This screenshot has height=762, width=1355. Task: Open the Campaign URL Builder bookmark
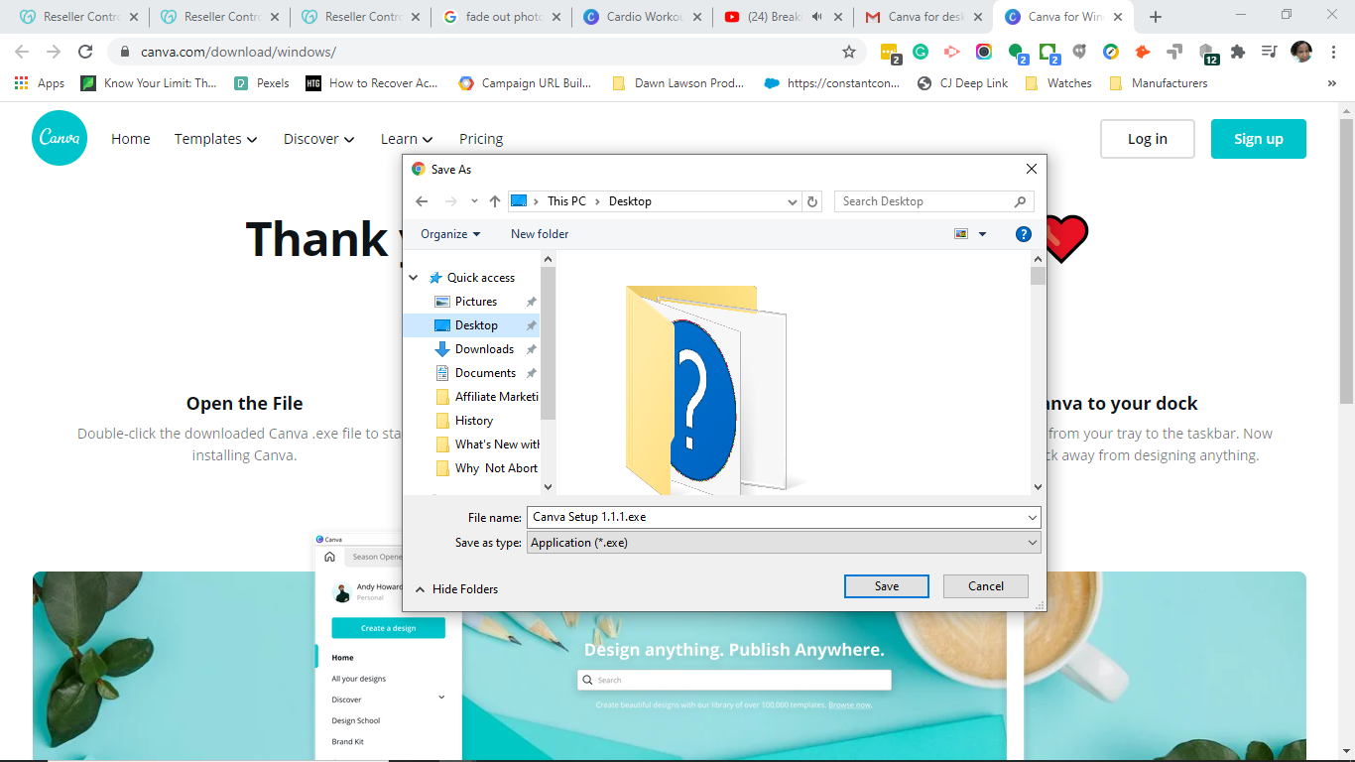(525, 83)
